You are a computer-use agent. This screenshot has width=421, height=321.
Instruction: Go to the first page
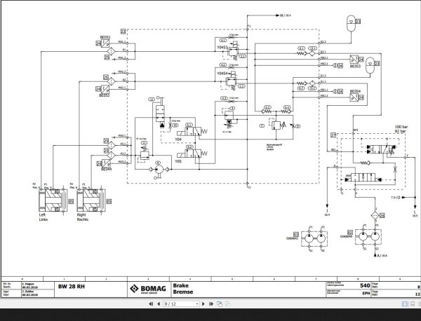click(x=151, y=304)
